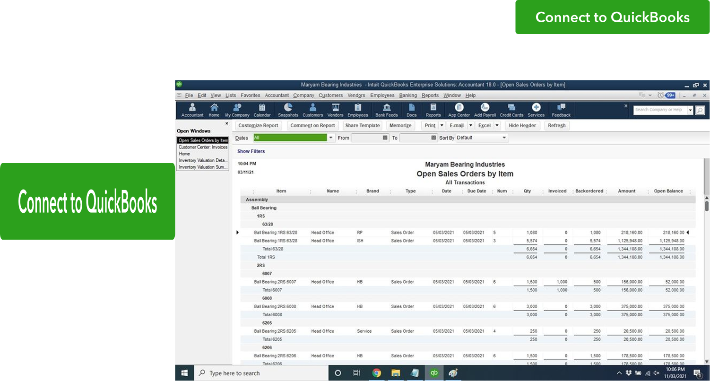Open the Accountant center icon
Screen dimensions: 710x381
[192, 110]
